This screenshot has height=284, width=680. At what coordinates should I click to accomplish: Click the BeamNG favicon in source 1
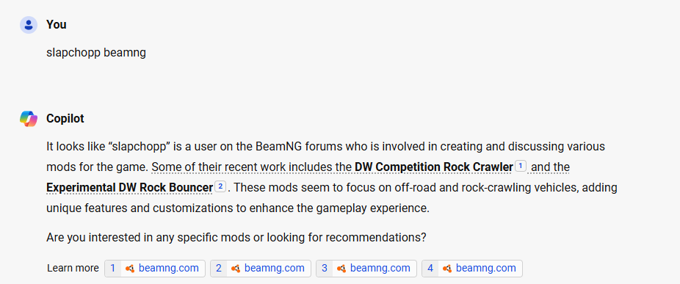(130, 269)
